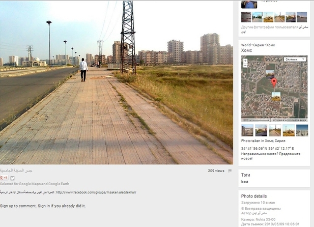The width and height of the screenshot is (314, 227).
Task: Click the red location pin on the map
Action: pyautogui.click(x=274, y=82)
